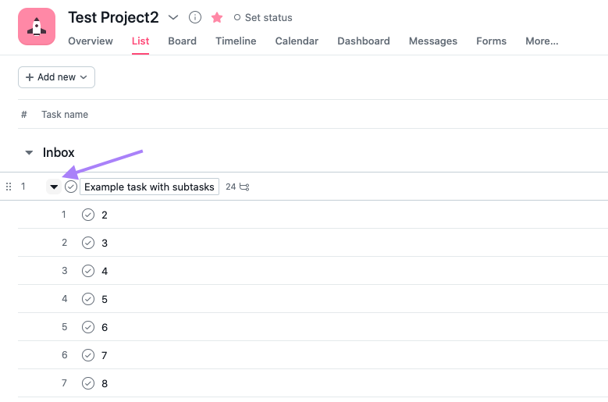Open the Forms tab
Viewport: 608px width, 402px height.
pos(491,41)
